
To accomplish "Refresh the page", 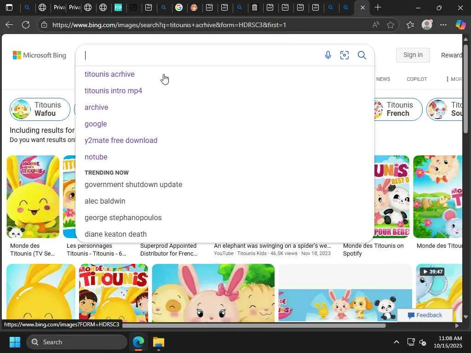I will (x=26, y=25).
